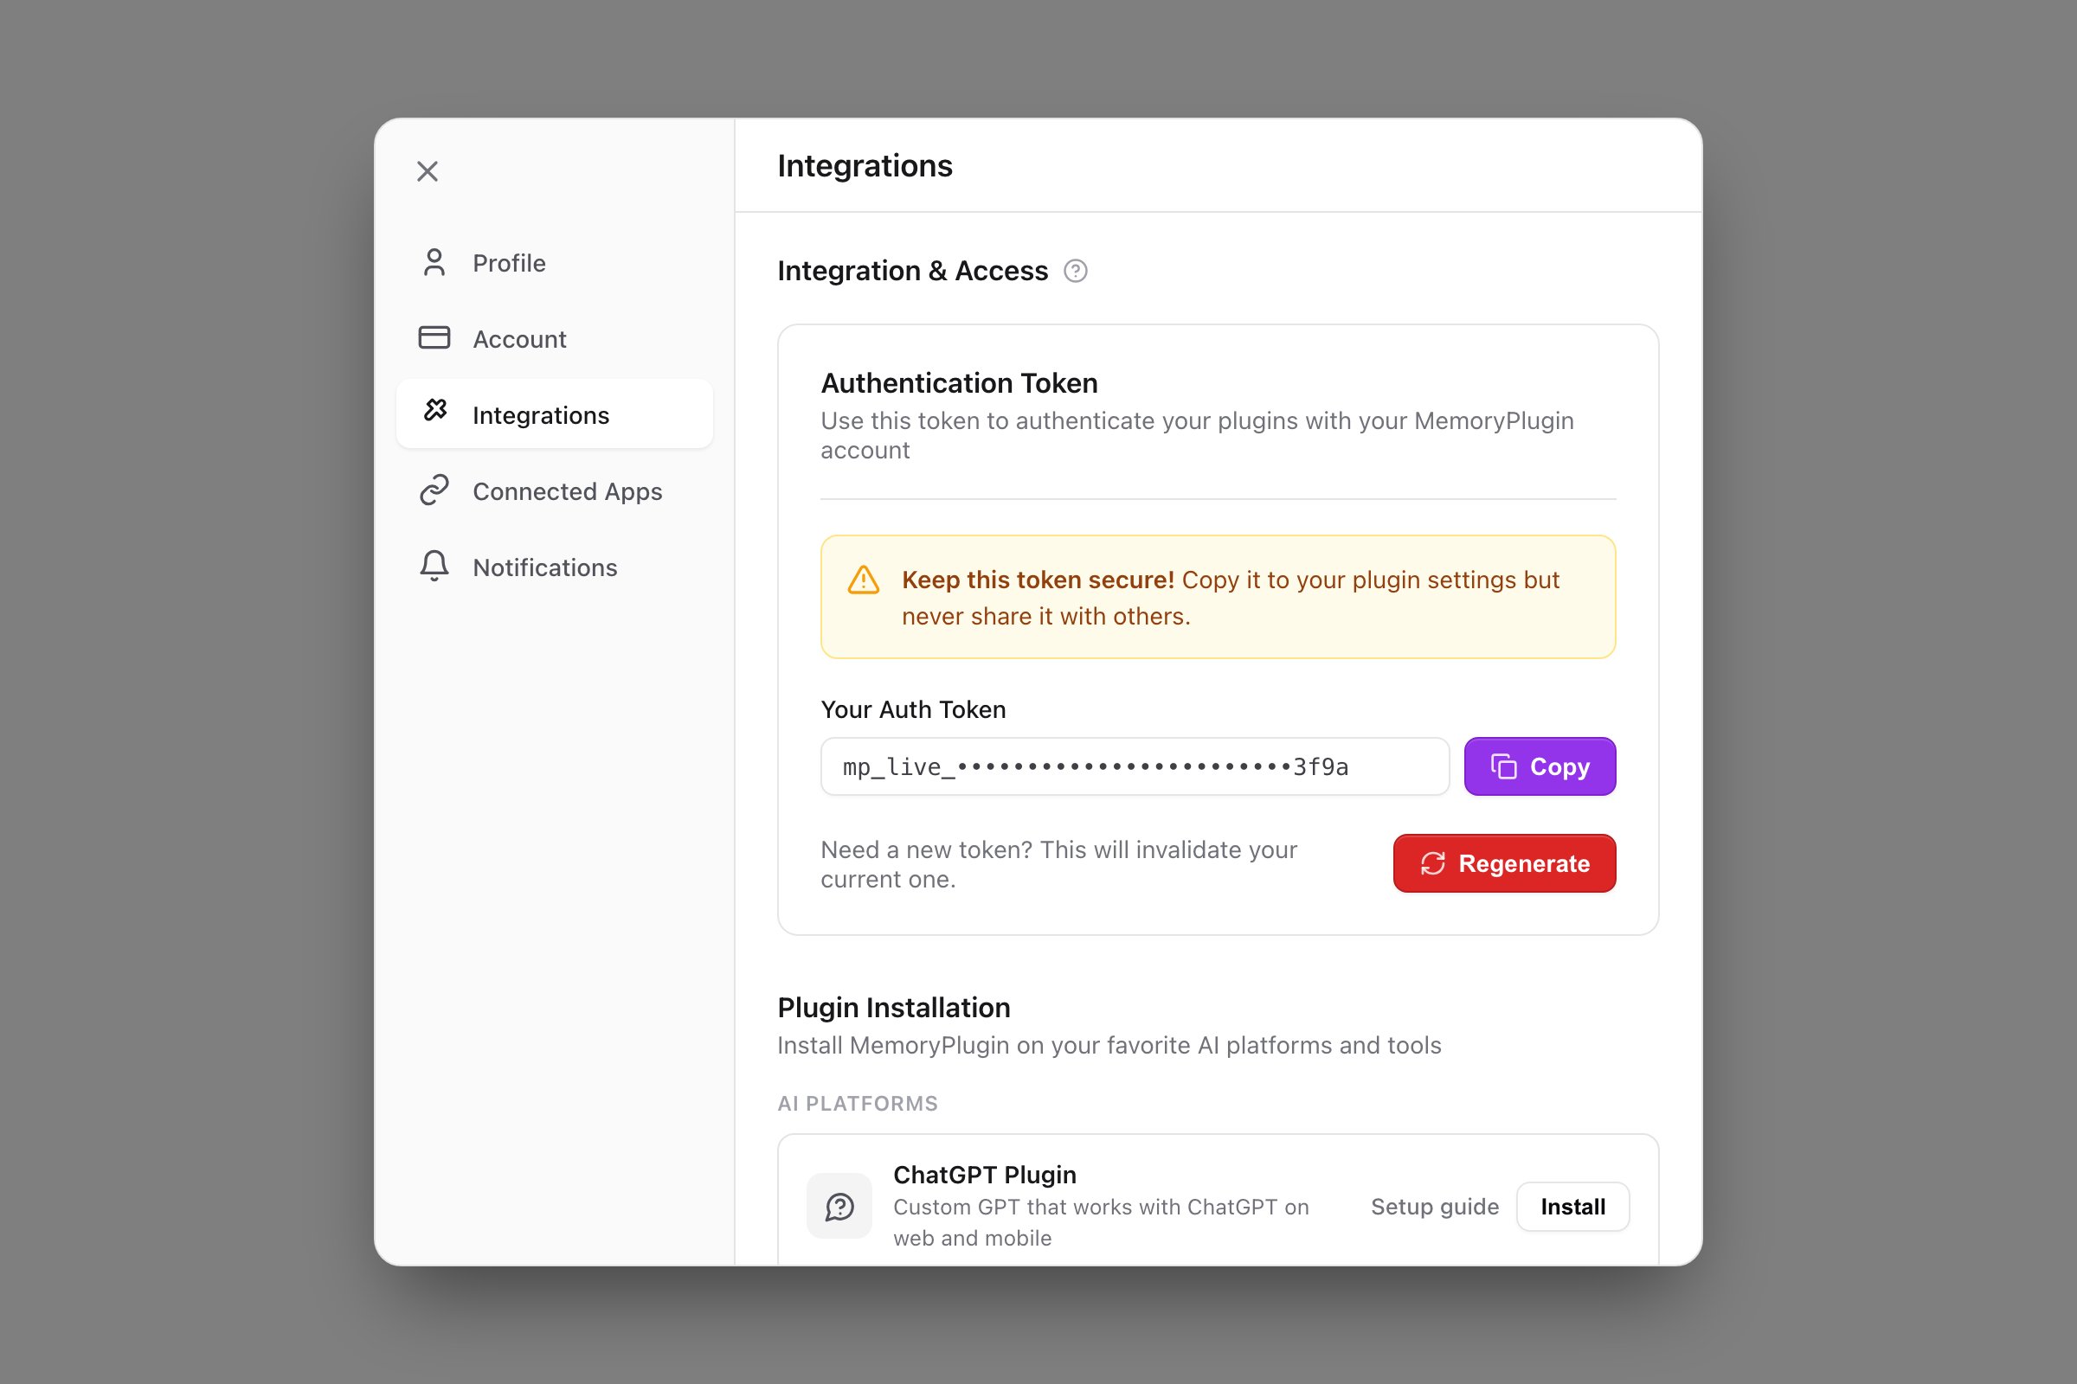Screen dimensions: 2077x1384
Task: Copy the auth token
Action: (x=1540, y=766)
